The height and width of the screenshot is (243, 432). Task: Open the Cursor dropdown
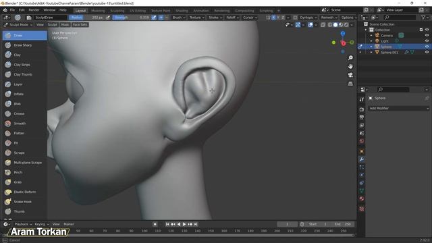click(250, 18)
